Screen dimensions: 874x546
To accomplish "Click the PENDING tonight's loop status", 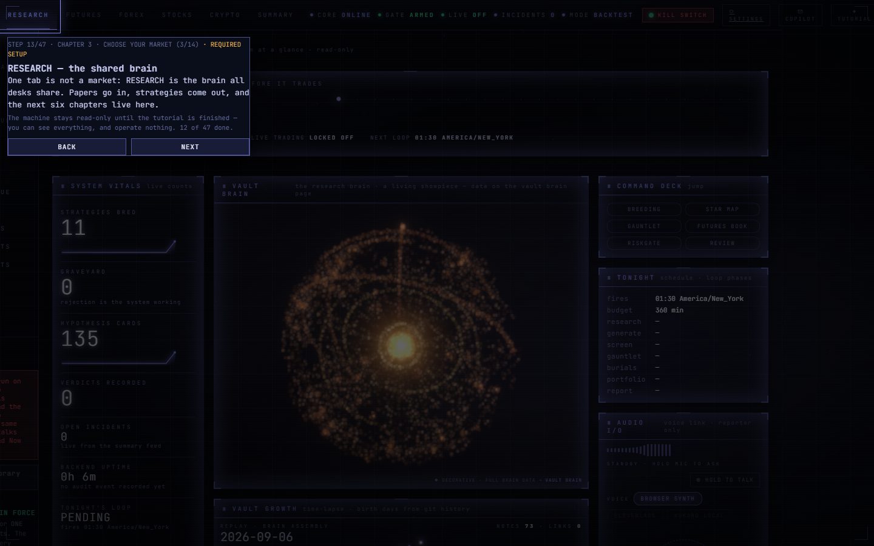I will click(x=86, y=517).
